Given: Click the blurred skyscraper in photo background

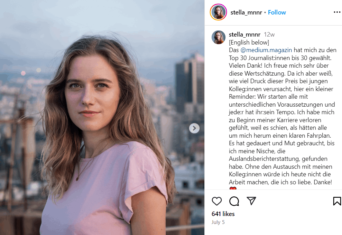Looking at the screenshot, I should [188, 83].
